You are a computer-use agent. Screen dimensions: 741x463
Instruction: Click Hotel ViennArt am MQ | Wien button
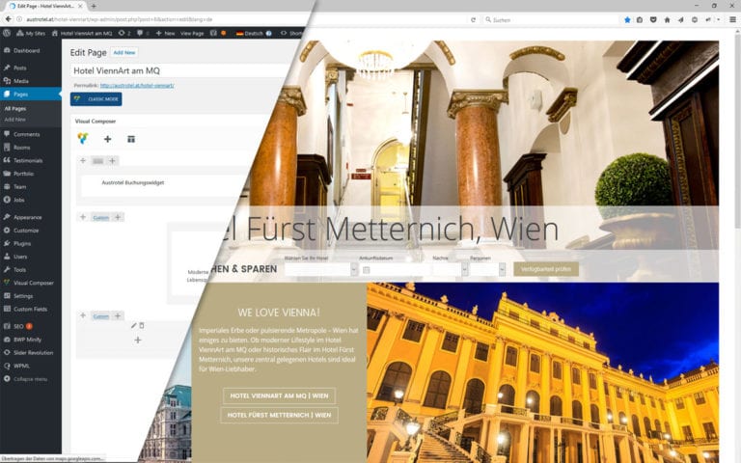[279, 395]
